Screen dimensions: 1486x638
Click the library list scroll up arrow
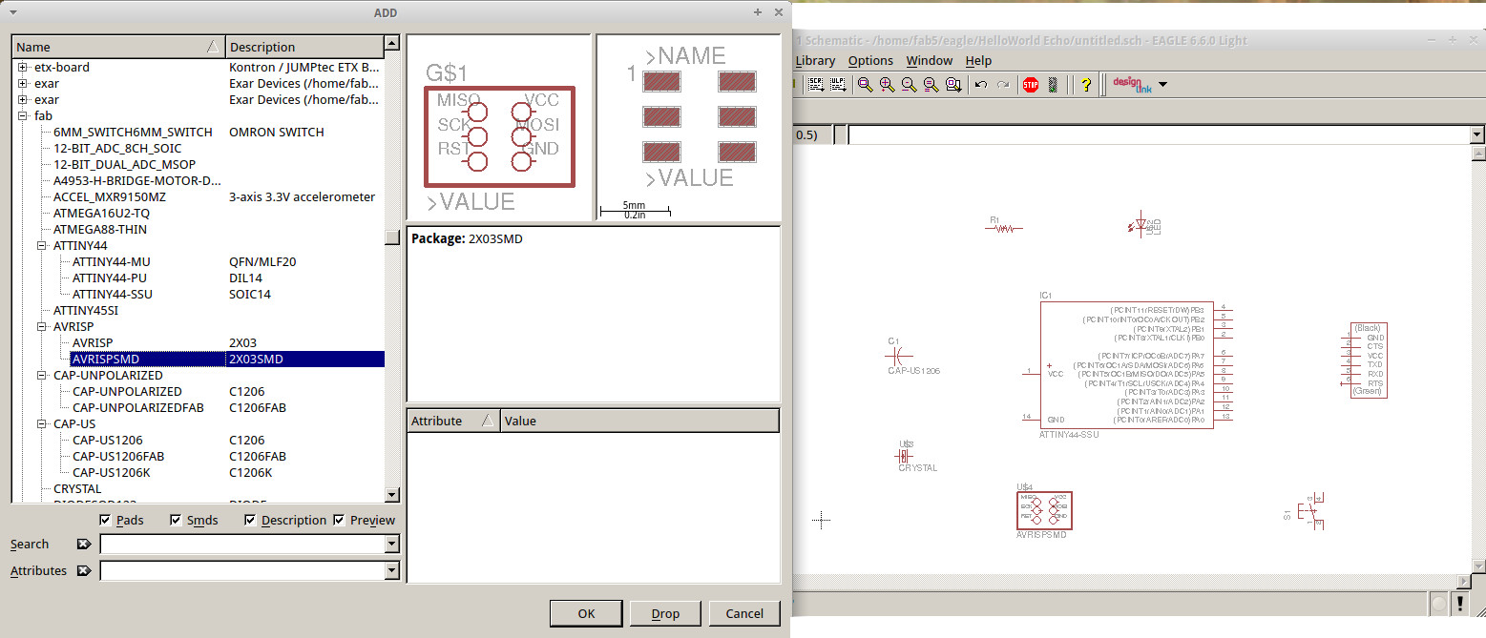click(x=391, y=44)
